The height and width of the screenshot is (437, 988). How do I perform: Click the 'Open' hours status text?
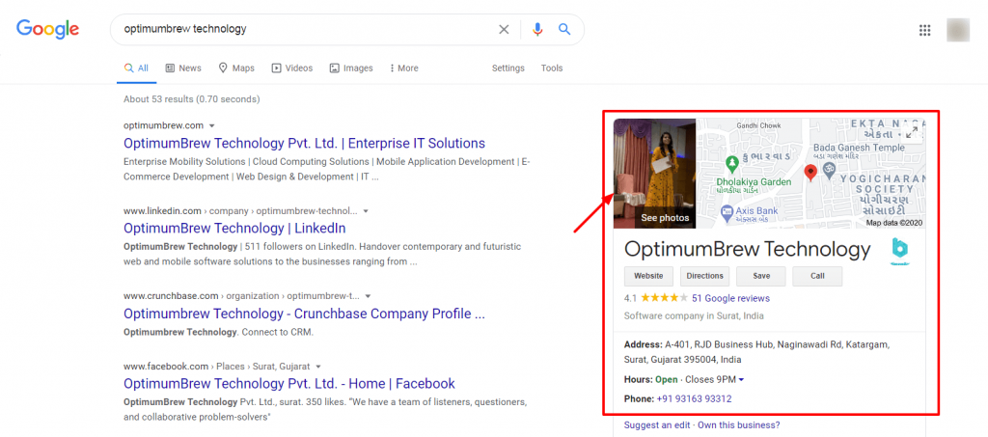[x=666, y=380]
